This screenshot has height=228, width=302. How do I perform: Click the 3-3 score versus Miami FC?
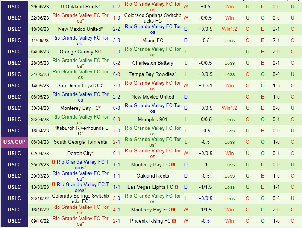(117, 41)
